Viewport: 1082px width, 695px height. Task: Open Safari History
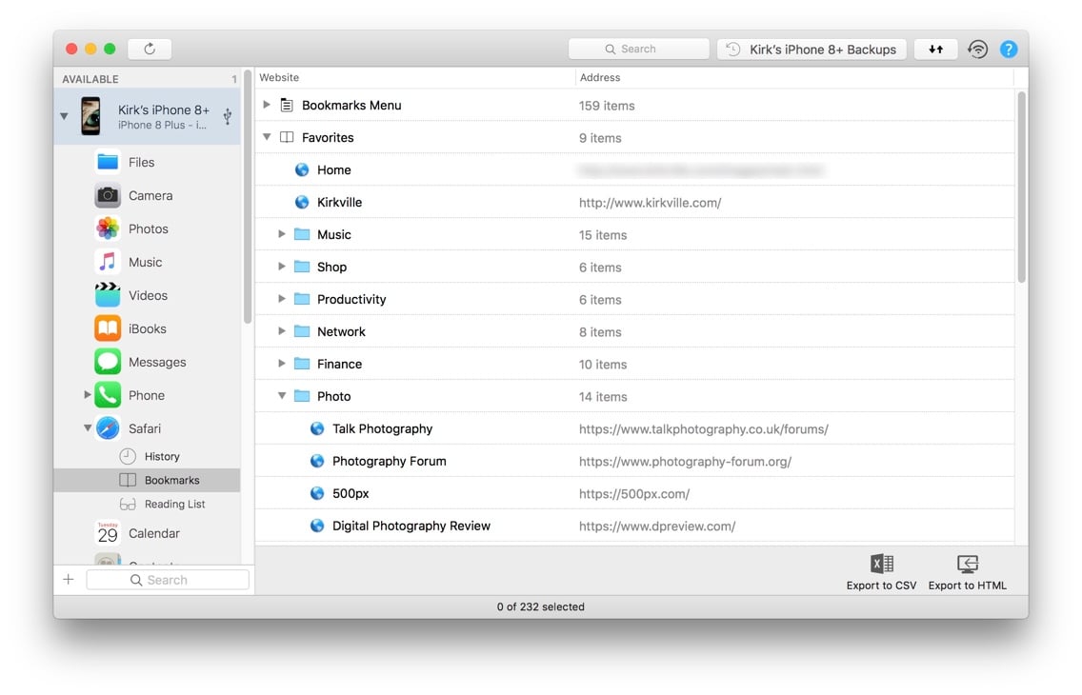pyautogui.click(x=162, y=456)
